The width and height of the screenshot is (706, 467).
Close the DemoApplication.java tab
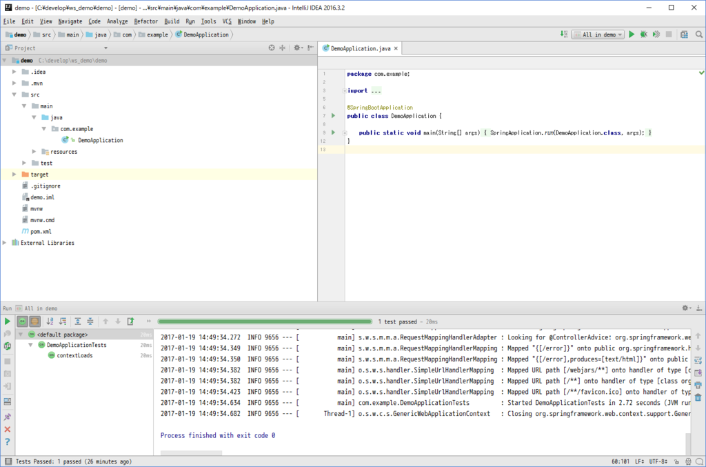396,48
